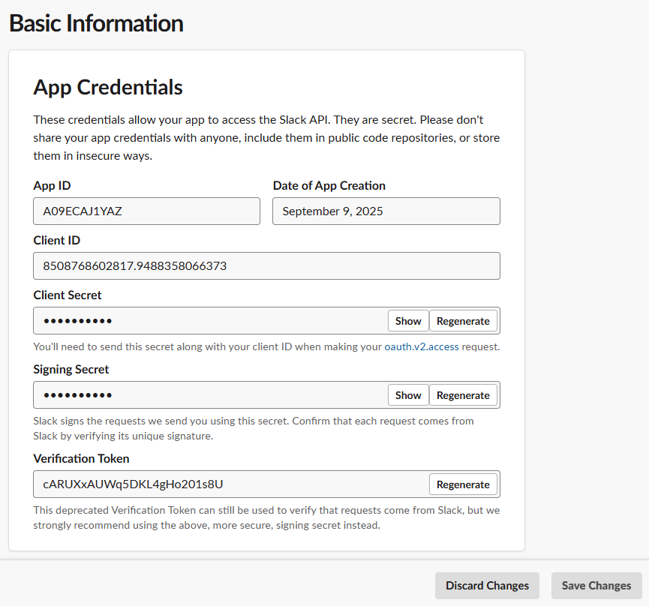Open the oauth.v2.access link
Screen dimensions: 649x606
click(x=421, y=346)
